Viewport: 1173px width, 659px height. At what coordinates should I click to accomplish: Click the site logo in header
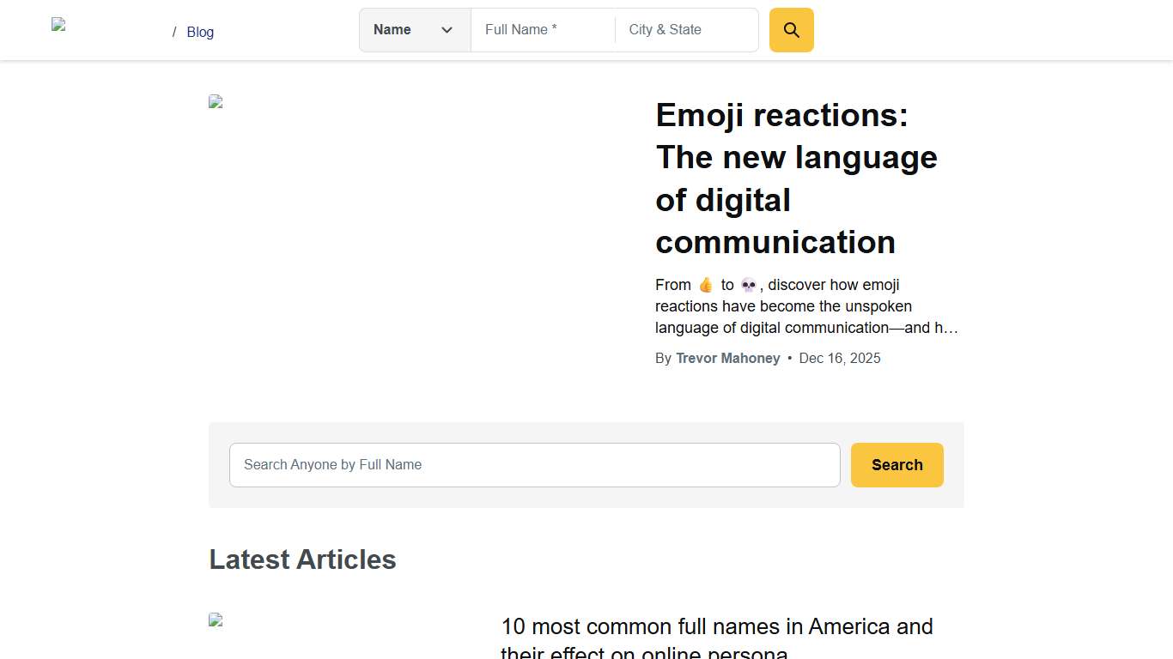59,25
